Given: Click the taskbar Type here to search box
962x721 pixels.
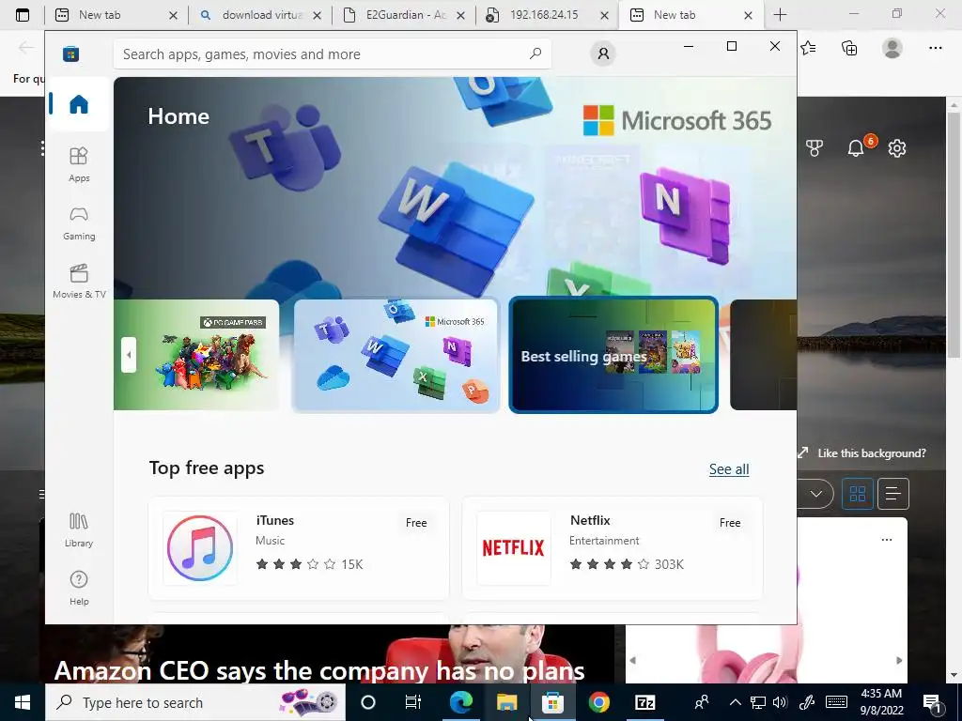Looking at the screenshot, I should tap(195, 702).
